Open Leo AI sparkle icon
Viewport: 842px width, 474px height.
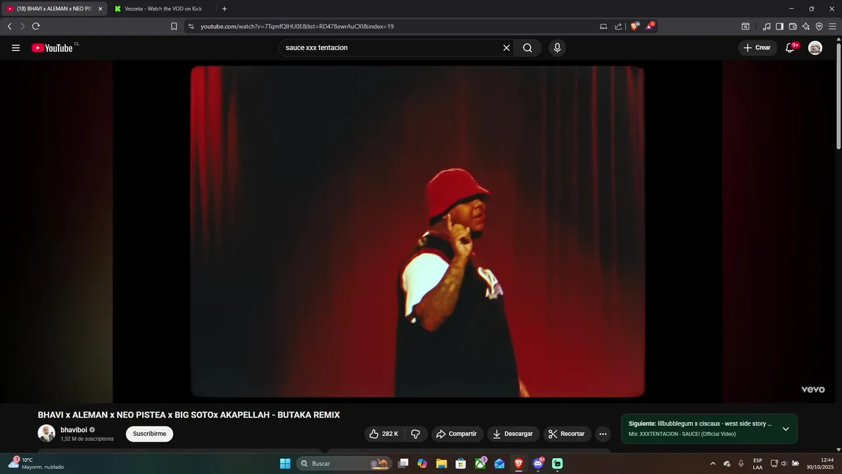[x=806, y=26]
